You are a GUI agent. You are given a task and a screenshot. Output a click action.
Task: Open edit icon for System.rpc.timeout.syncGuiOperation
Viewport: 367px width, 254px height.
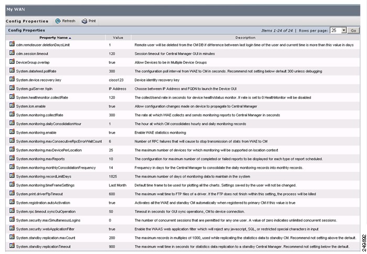tap(12, 211)
